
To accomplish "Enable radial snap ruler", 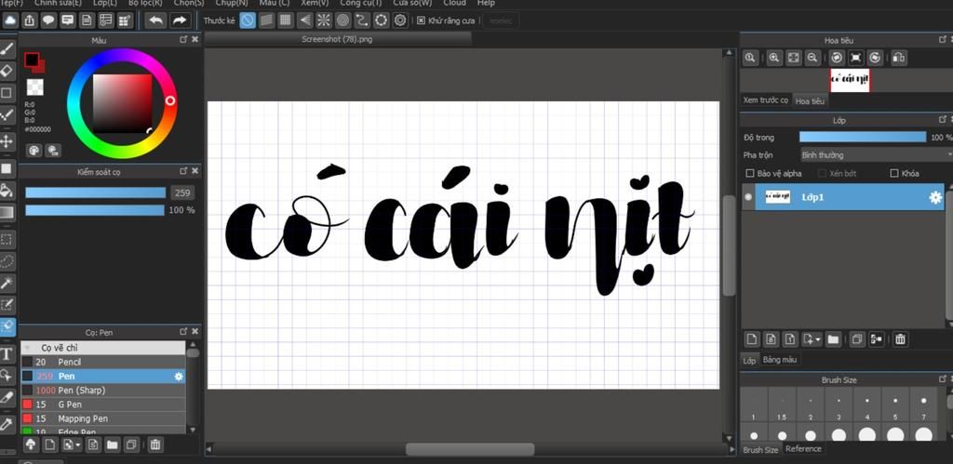I will [x=324, y=20].
